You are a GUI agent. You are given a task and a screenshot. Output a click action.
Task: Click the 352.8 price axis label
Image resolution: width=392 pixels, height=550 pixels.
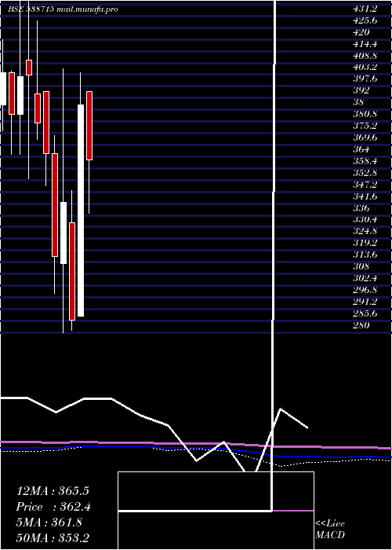pos(365,174)
